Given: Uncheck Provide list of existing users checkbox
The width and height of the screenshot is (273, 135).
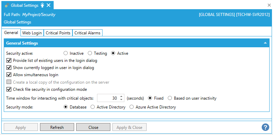Looking at the screenshot, I should pos(9,61).
